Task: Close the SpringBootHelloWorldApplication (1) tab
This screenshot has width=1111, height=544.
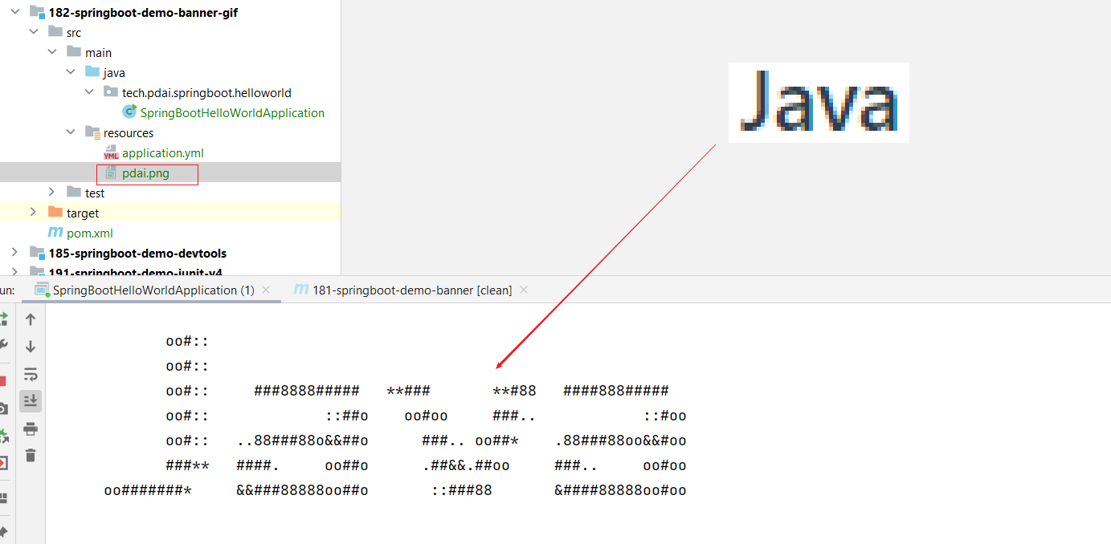Action: click(x=267, y=290)
